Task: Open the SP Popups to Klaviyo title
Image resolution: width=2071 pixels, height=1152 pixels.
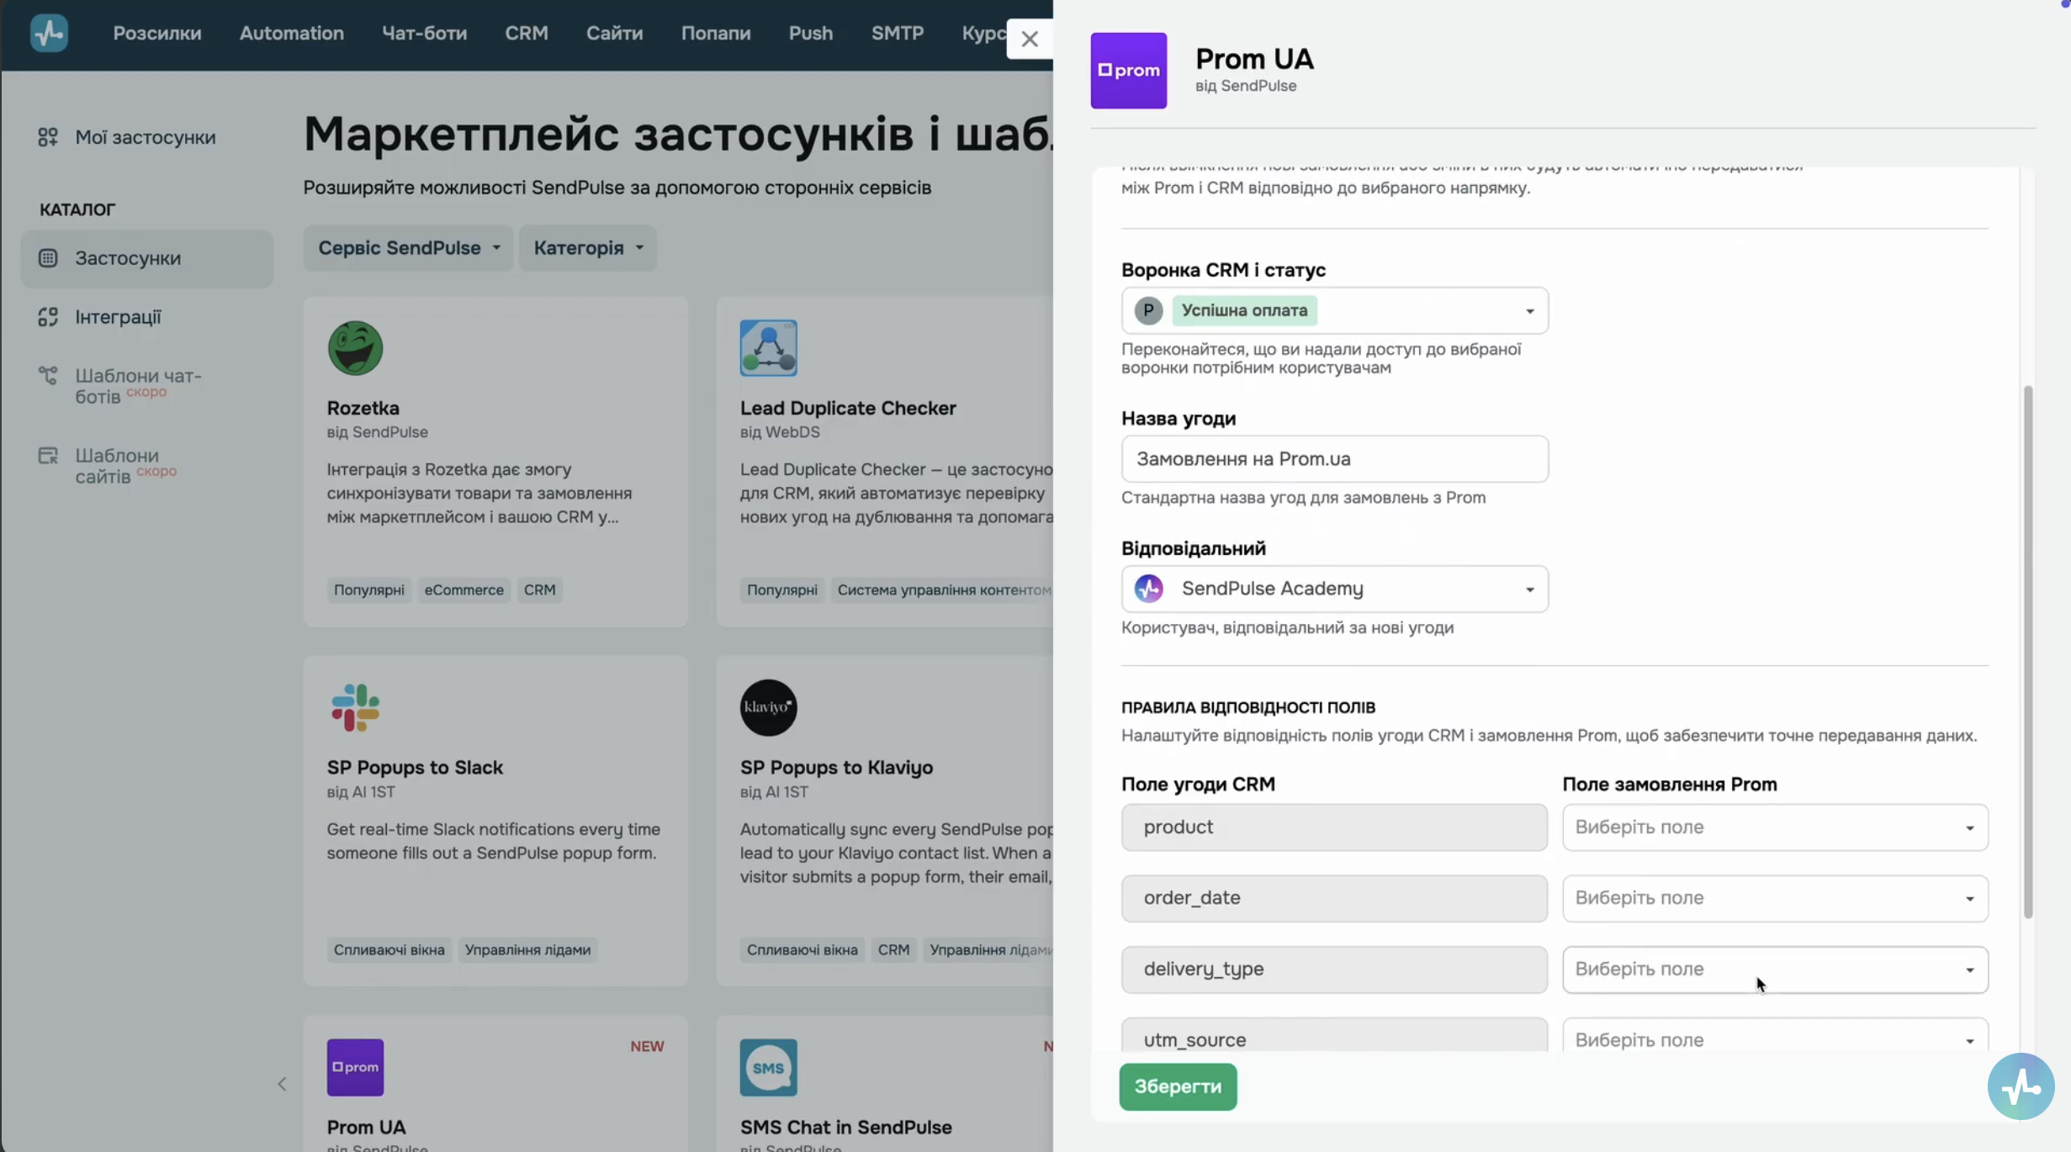Action: (x=836, y=768)
